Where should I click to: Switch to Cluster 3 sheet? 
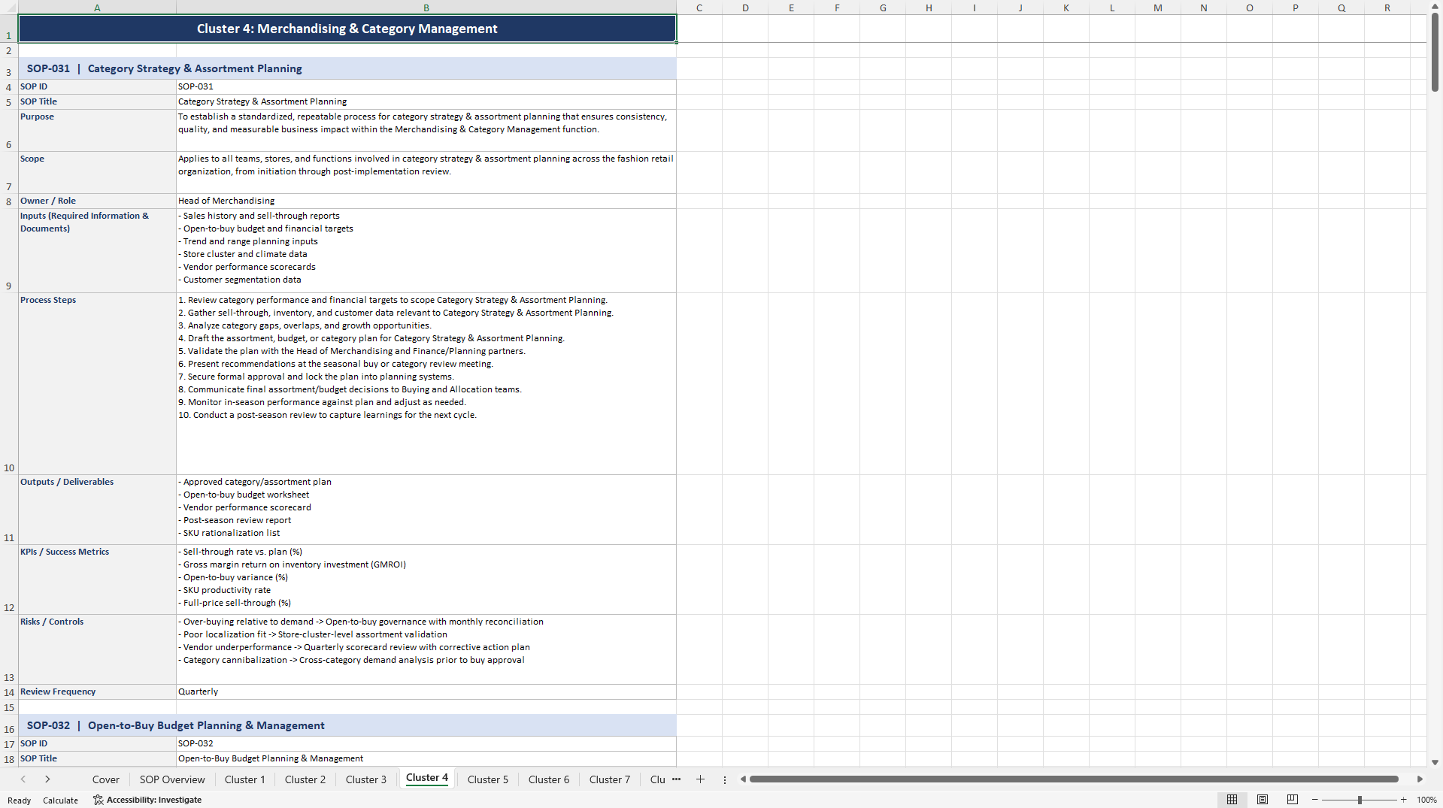click(x=366, y=779)
